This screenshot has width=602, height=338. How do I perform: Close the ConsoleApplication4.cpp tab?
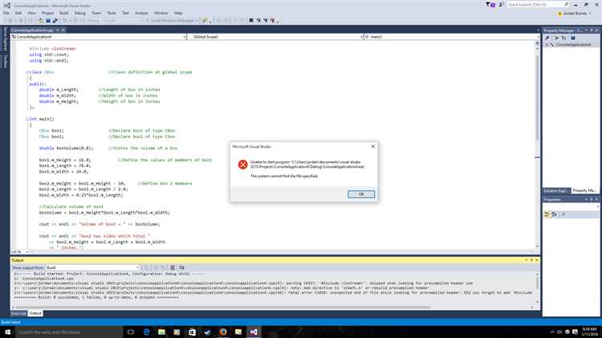(63, 30)
